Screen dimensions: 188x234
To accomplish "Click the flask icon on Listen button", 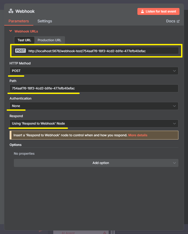I will [142, 11].
